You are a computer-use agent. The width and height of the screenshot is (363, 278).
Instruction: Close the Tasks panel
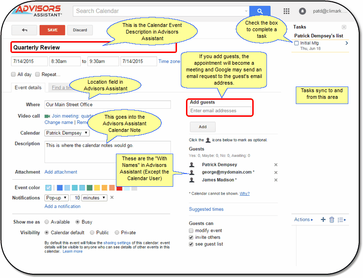click(x=344, y=27)
